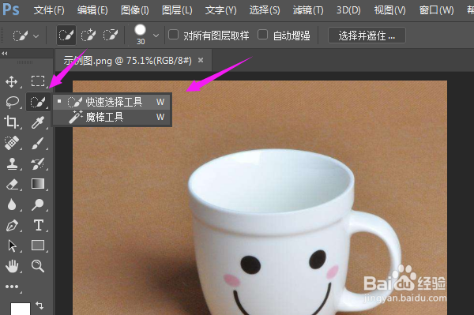Select the Brush tool
The image size is (474, 315).
point(38,143)
